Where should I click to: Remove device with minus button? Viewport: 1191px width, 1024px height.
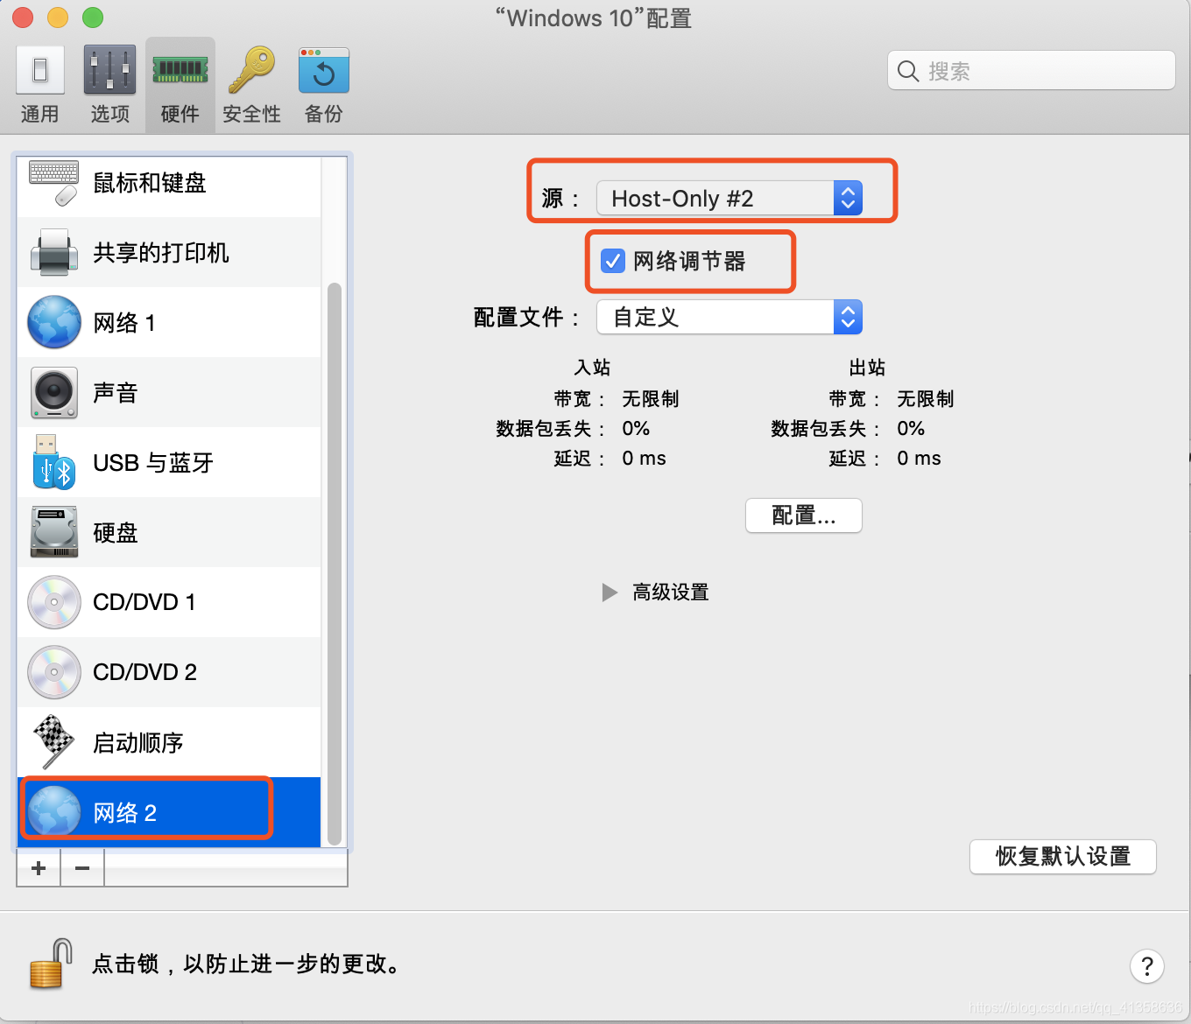[82, 868]
